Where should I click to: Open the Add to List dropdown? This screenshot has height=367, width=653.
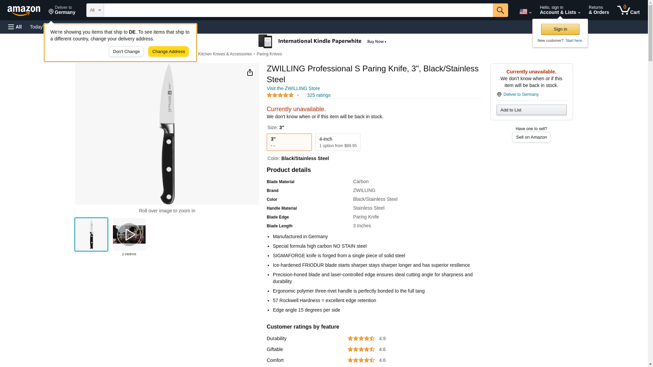tap(531, 110)
